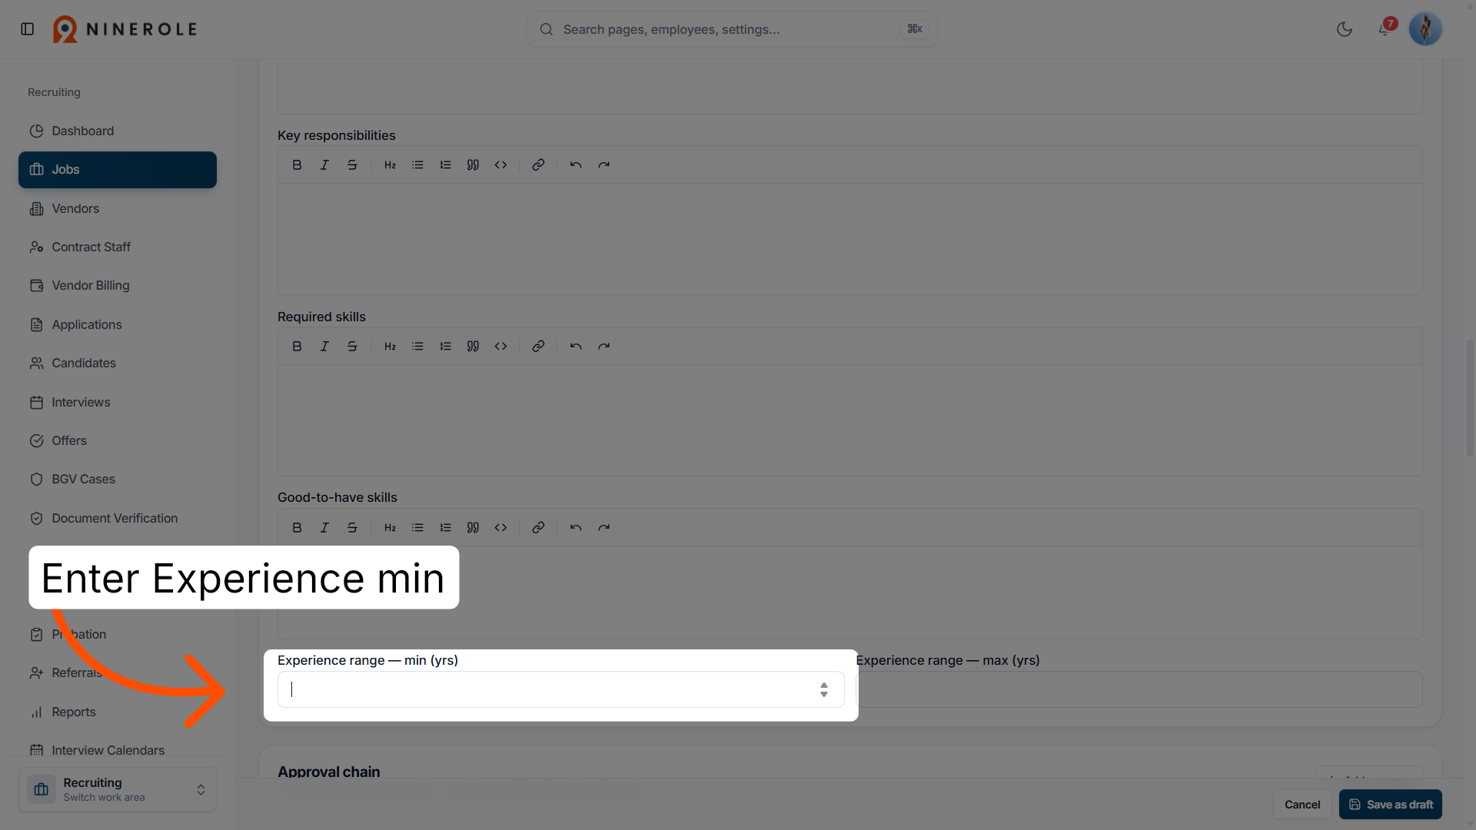This screenshot has height=830, width=1476.
Task: Insert link in Required skills editor
Action: pos(538,347)
